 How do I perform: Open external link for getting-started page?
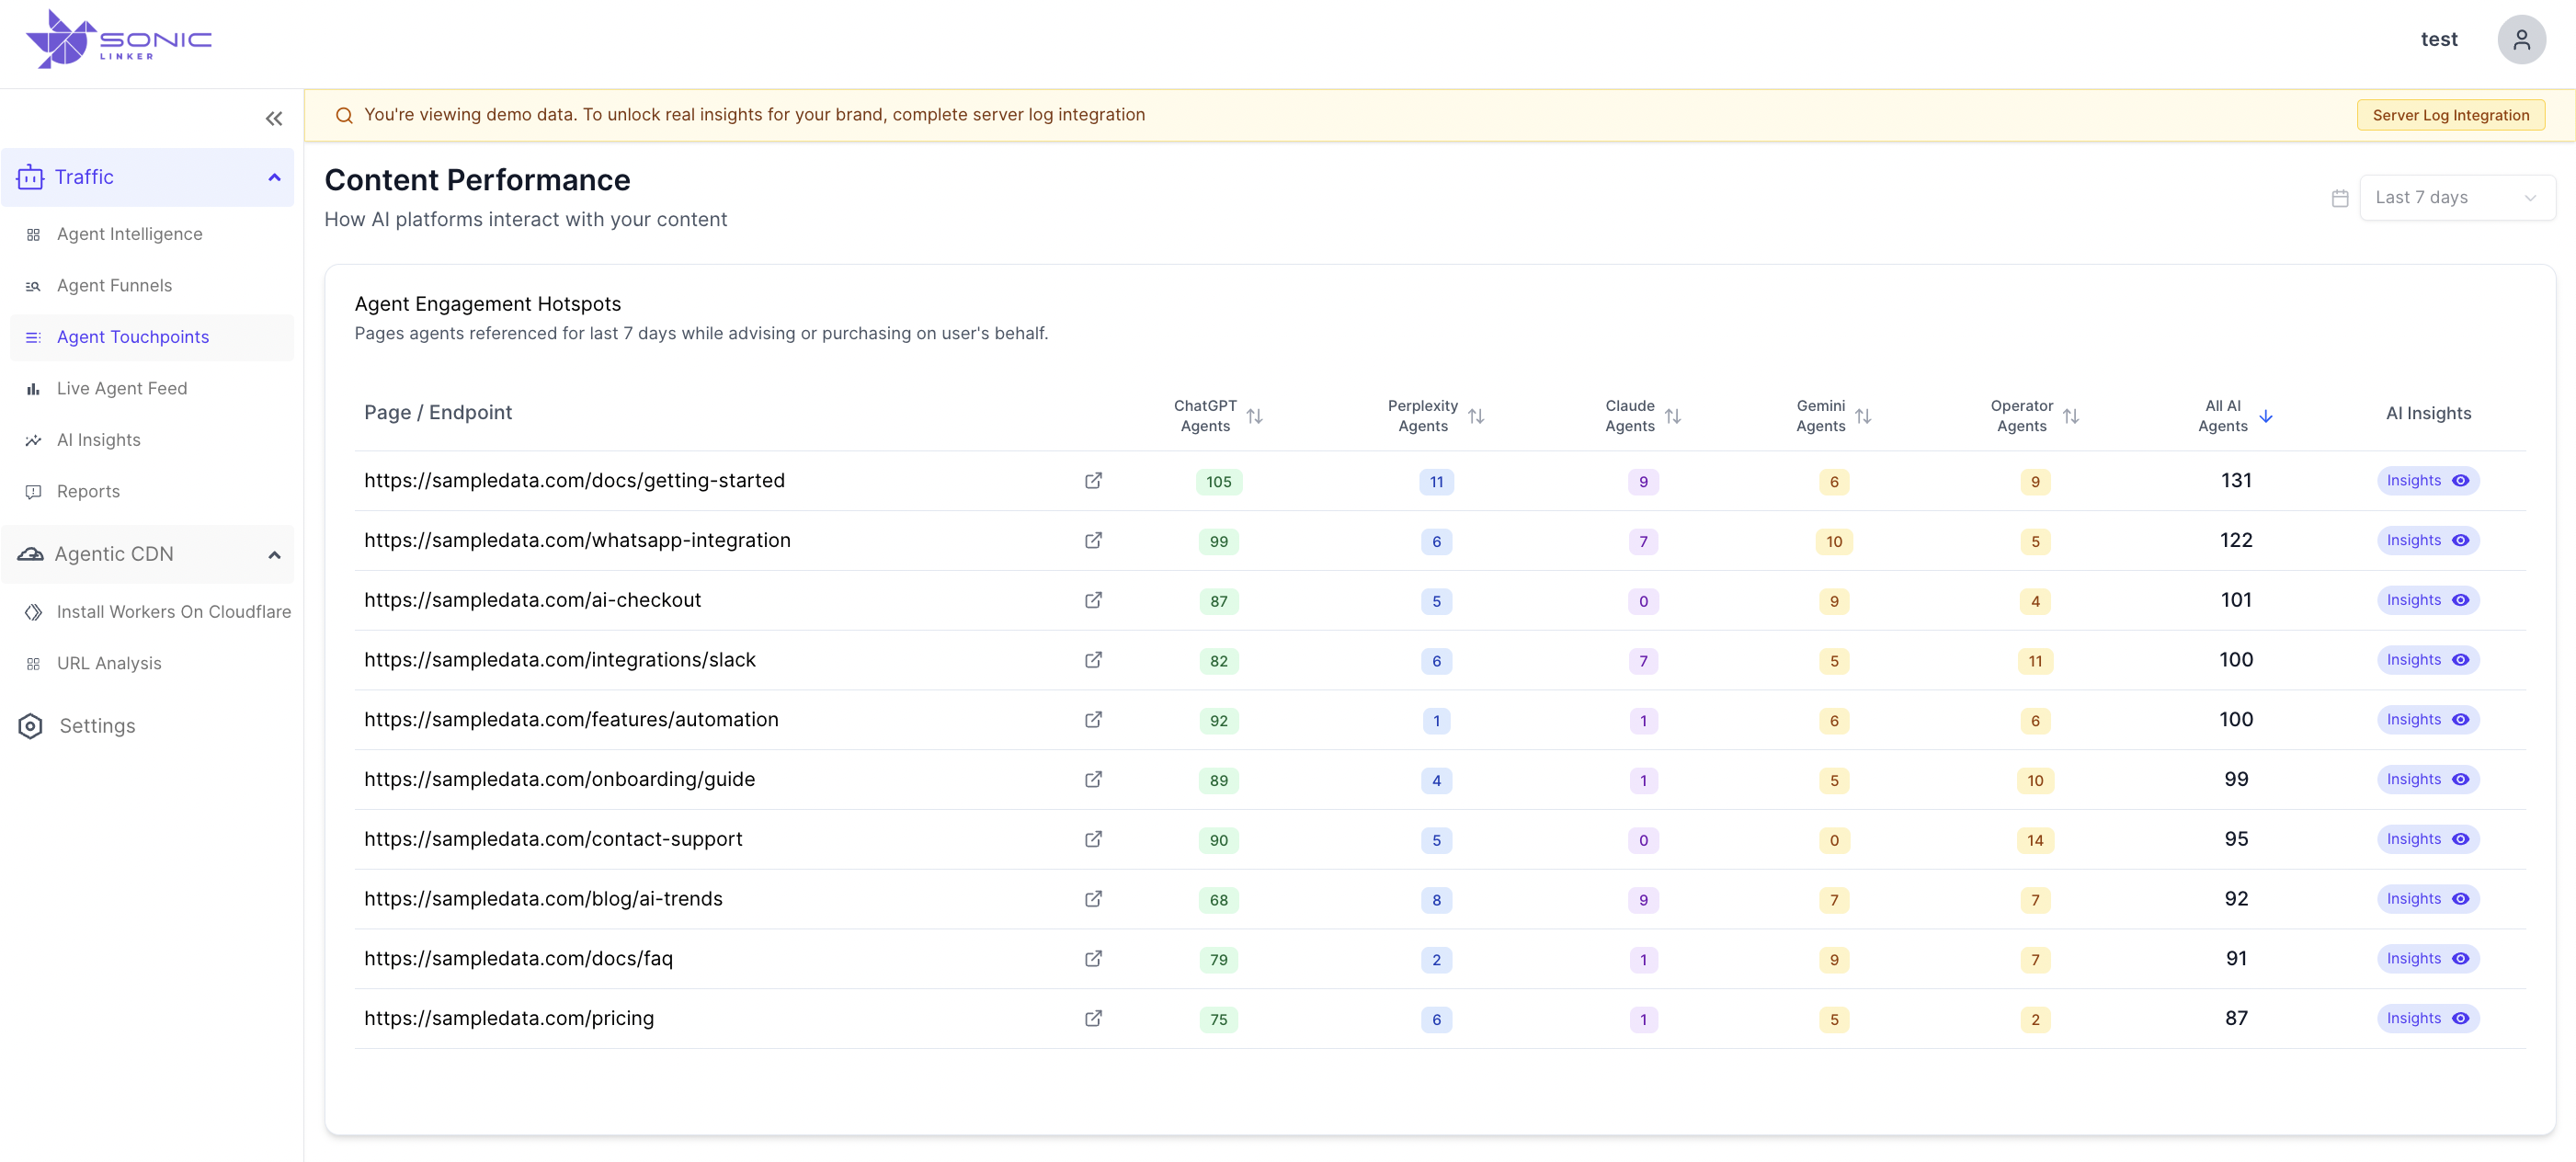click(x=1093, y=481)
